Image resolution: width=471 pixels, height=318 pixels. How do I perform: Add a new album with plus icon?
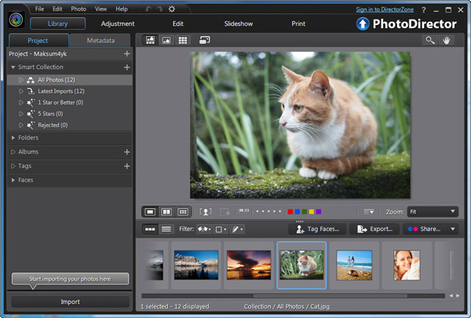(x=126, y=152)
